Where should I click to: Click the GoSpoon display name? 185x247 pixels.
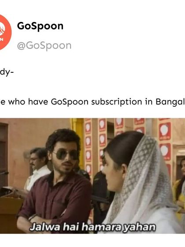coord(40,26)
